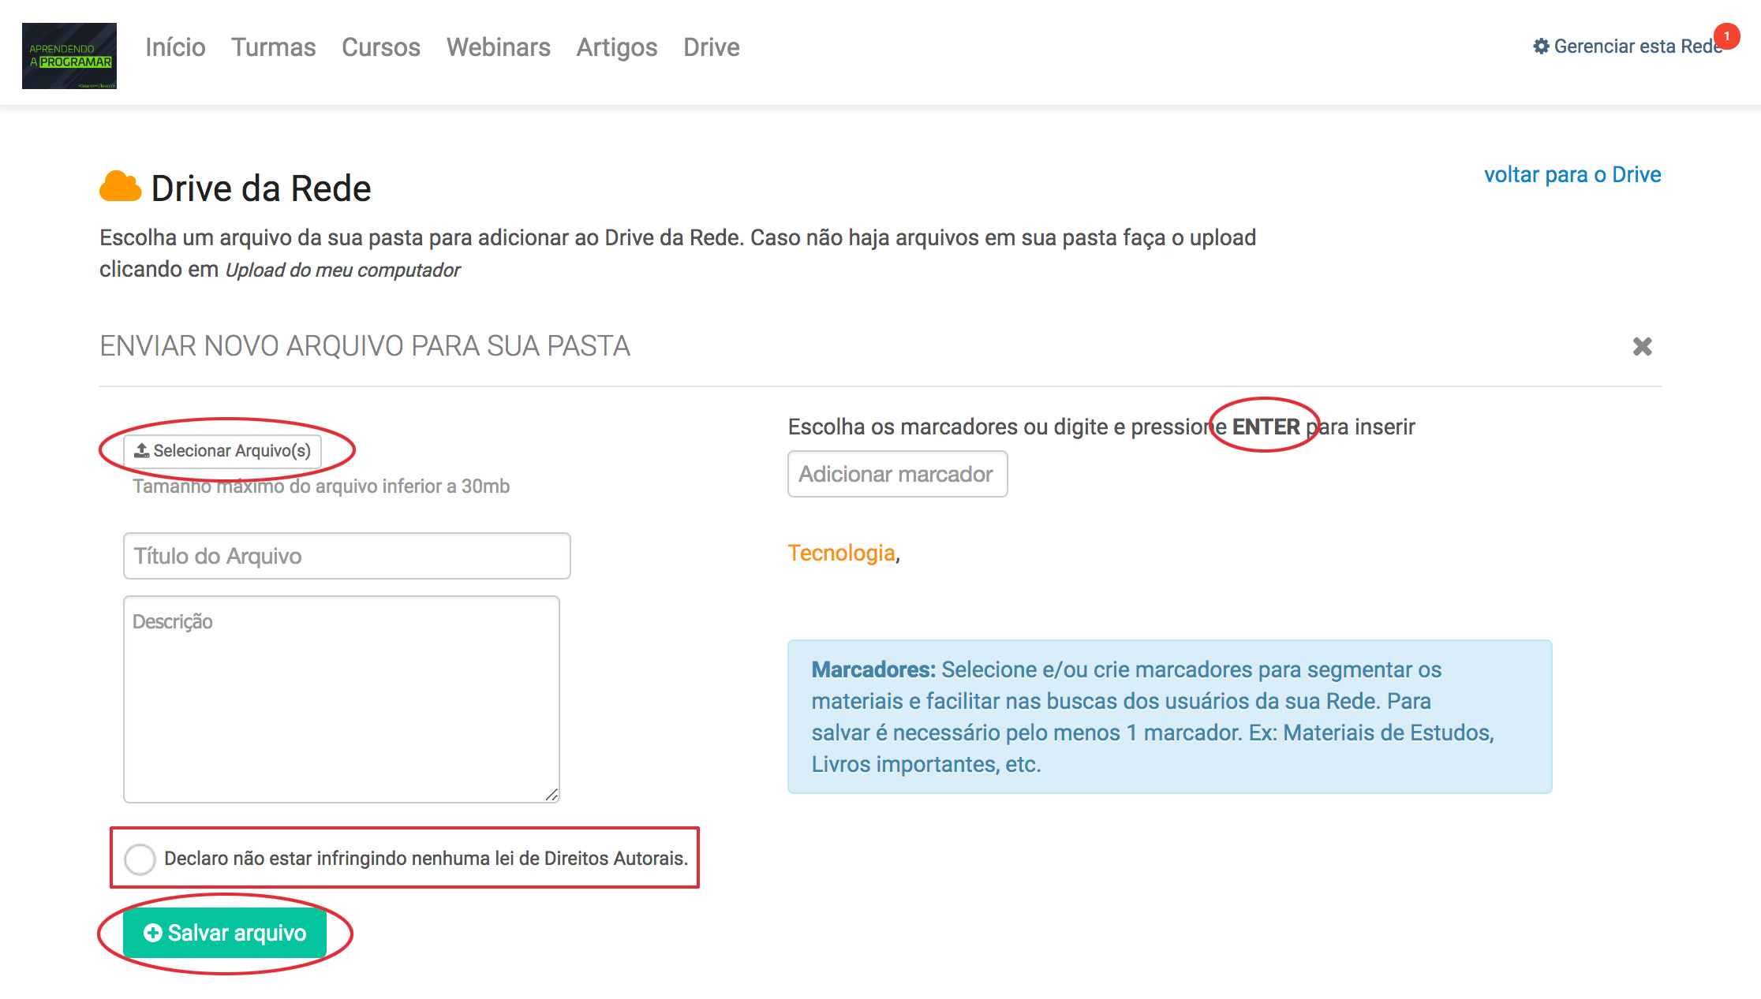Navigate to Webinars
The width and height of the screenshot is (1761, 999).
(x=498, y=47)
